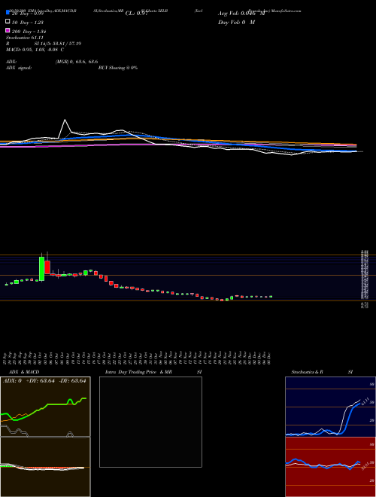The height and width of the screenshot is (497, 376).
Task: Click the 'MACD: 0.95, 1.03, -0.08 C' readout
Action: 35,50
